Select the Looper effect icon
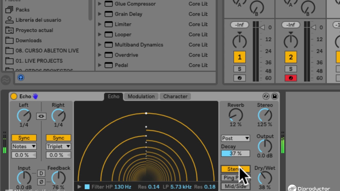 pos(108,34)
